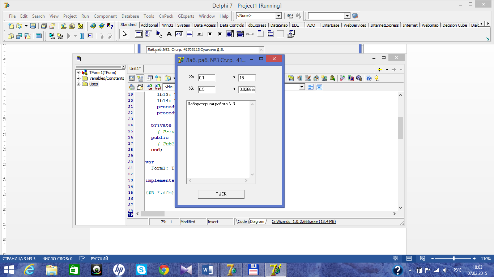The image size is (494, 277).
Task: Open Google Chrome from the taskbar
Action: (164, 270)
